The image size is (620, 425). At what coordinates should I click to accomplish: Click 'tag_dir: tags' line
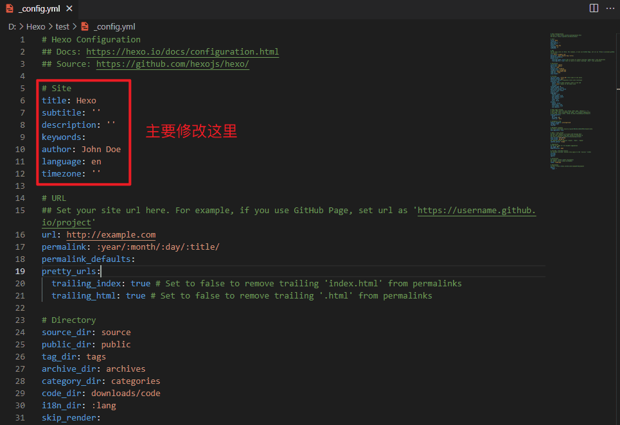74,357
